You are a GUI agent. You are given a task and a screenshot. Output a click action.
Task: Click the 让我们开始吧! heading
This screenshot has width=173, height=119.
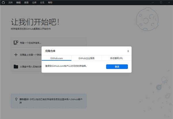click(35, 22)
